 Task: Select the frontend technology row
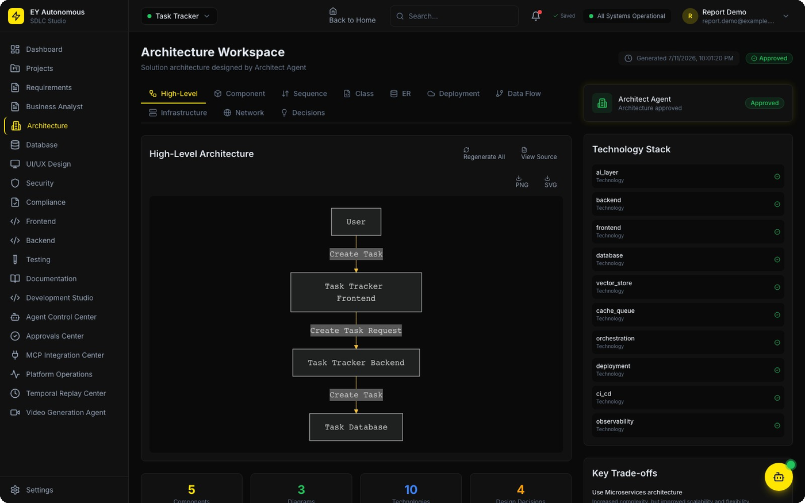tap(688, 232)
